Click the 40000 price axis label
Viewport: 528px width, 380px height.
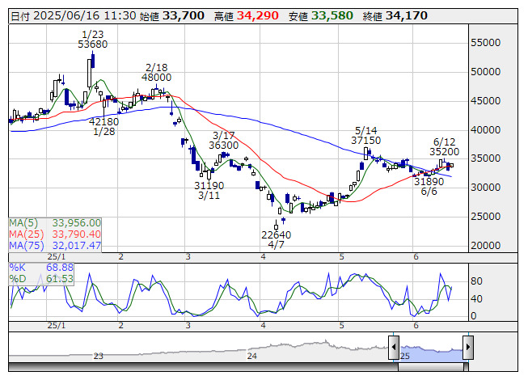486,129
